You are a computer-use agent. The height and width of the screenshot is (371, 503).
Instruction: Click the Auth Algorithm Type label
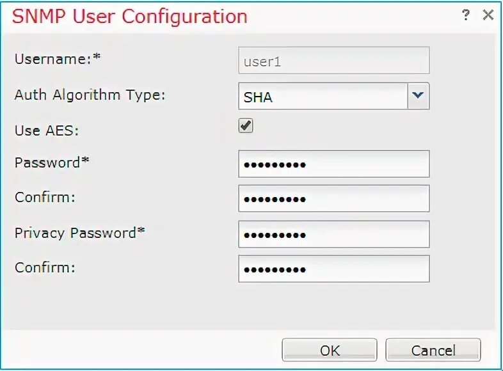(x=90, y=95)
